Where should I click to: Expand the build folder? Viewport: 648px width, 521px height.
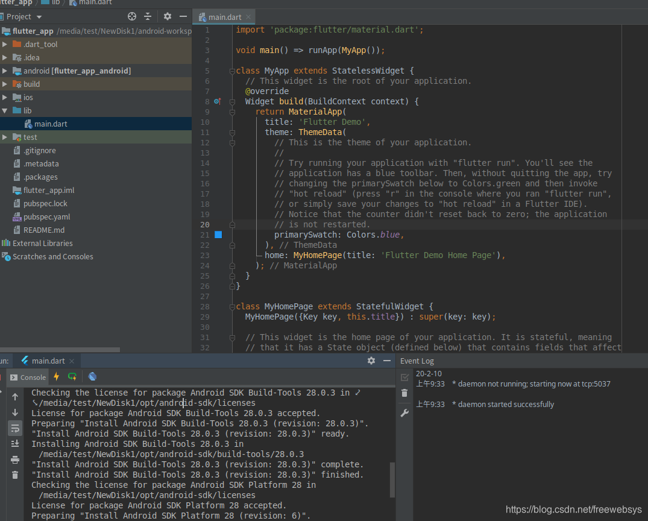pos(5,84)
